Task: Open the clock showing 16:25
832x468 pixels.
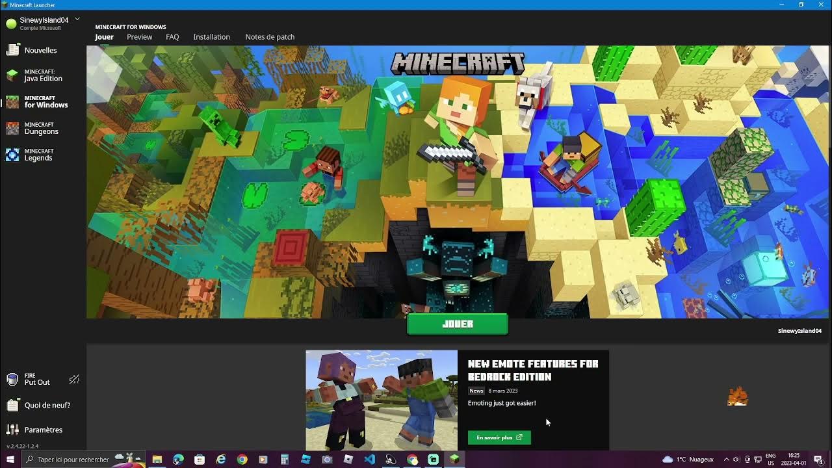Action: 793,460
